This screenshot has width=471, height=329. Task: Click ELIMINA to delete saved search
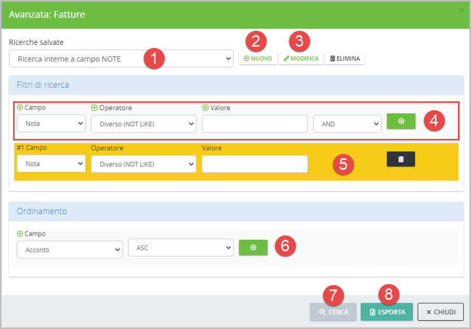click(345, 58)
